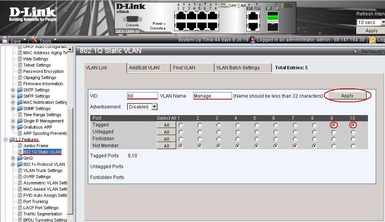Select Tagged radio for port 9
The height and width of the screenshot is (222, 385).
334,125
